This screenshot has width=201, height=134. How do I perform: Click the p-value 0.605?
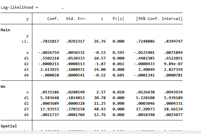pos(118,75)
